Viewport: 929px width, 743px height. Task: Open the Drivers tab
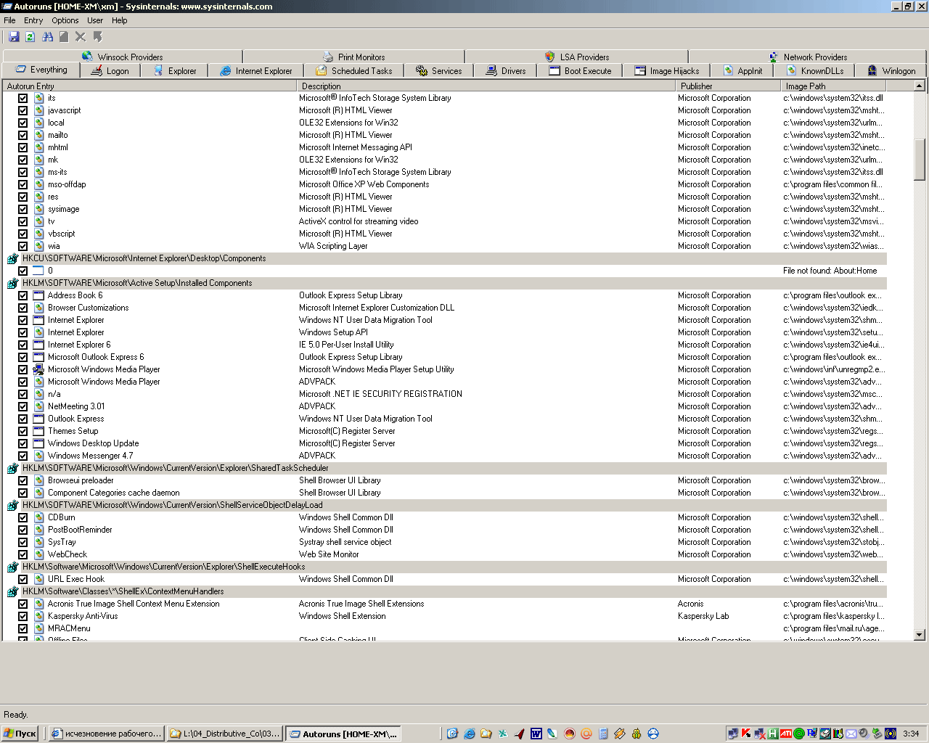coord(506,70)
